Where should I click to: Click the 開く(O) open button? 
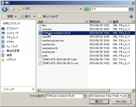pos(99,102)
